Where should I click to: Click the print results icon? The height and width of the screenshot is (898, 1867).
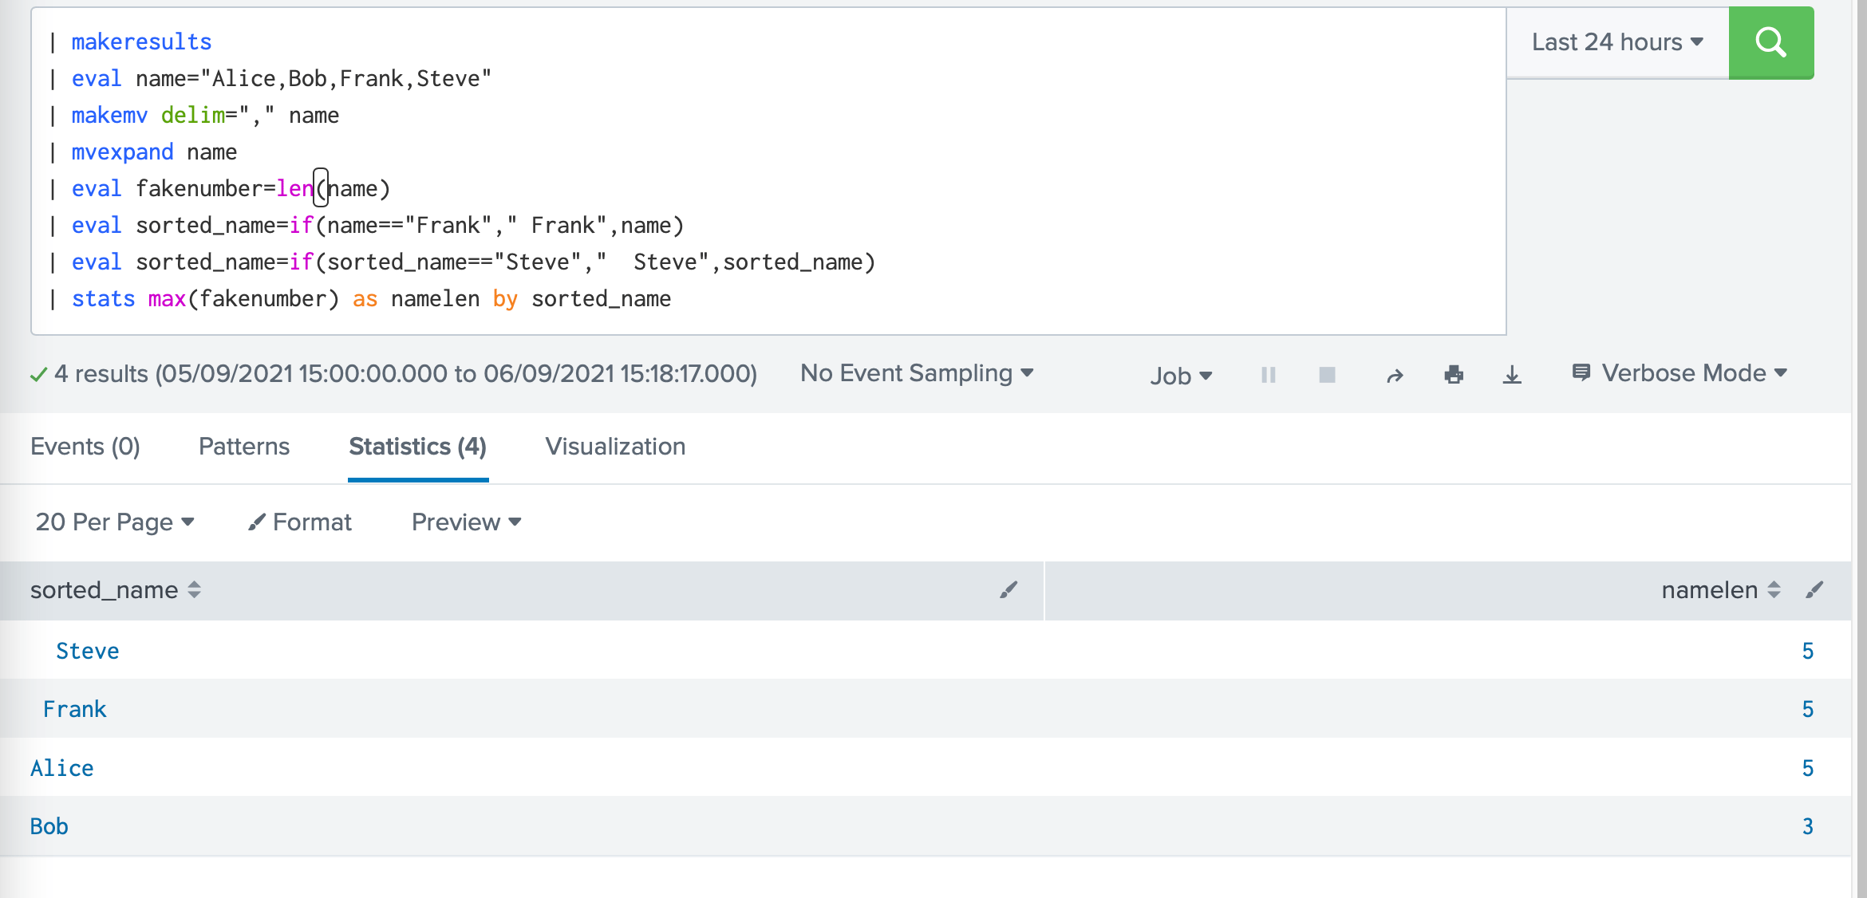1454,375
